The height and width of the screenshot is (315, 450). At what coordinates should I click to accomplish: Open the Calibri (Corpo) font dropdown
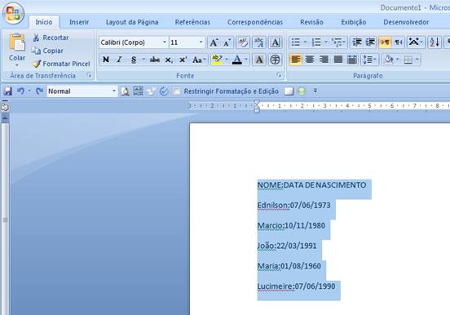coord(165,42)
